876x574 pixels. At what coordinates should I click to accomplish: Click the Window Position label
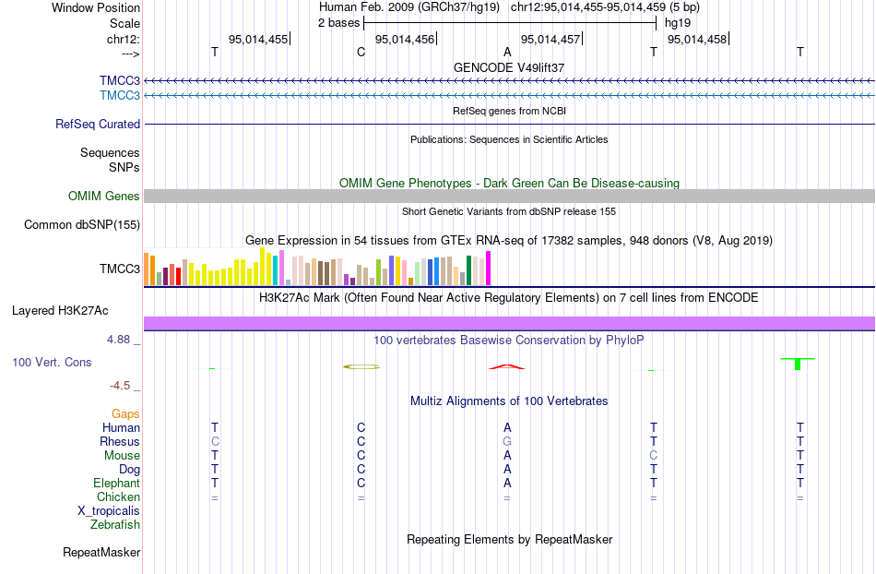(x=96, y=7)
